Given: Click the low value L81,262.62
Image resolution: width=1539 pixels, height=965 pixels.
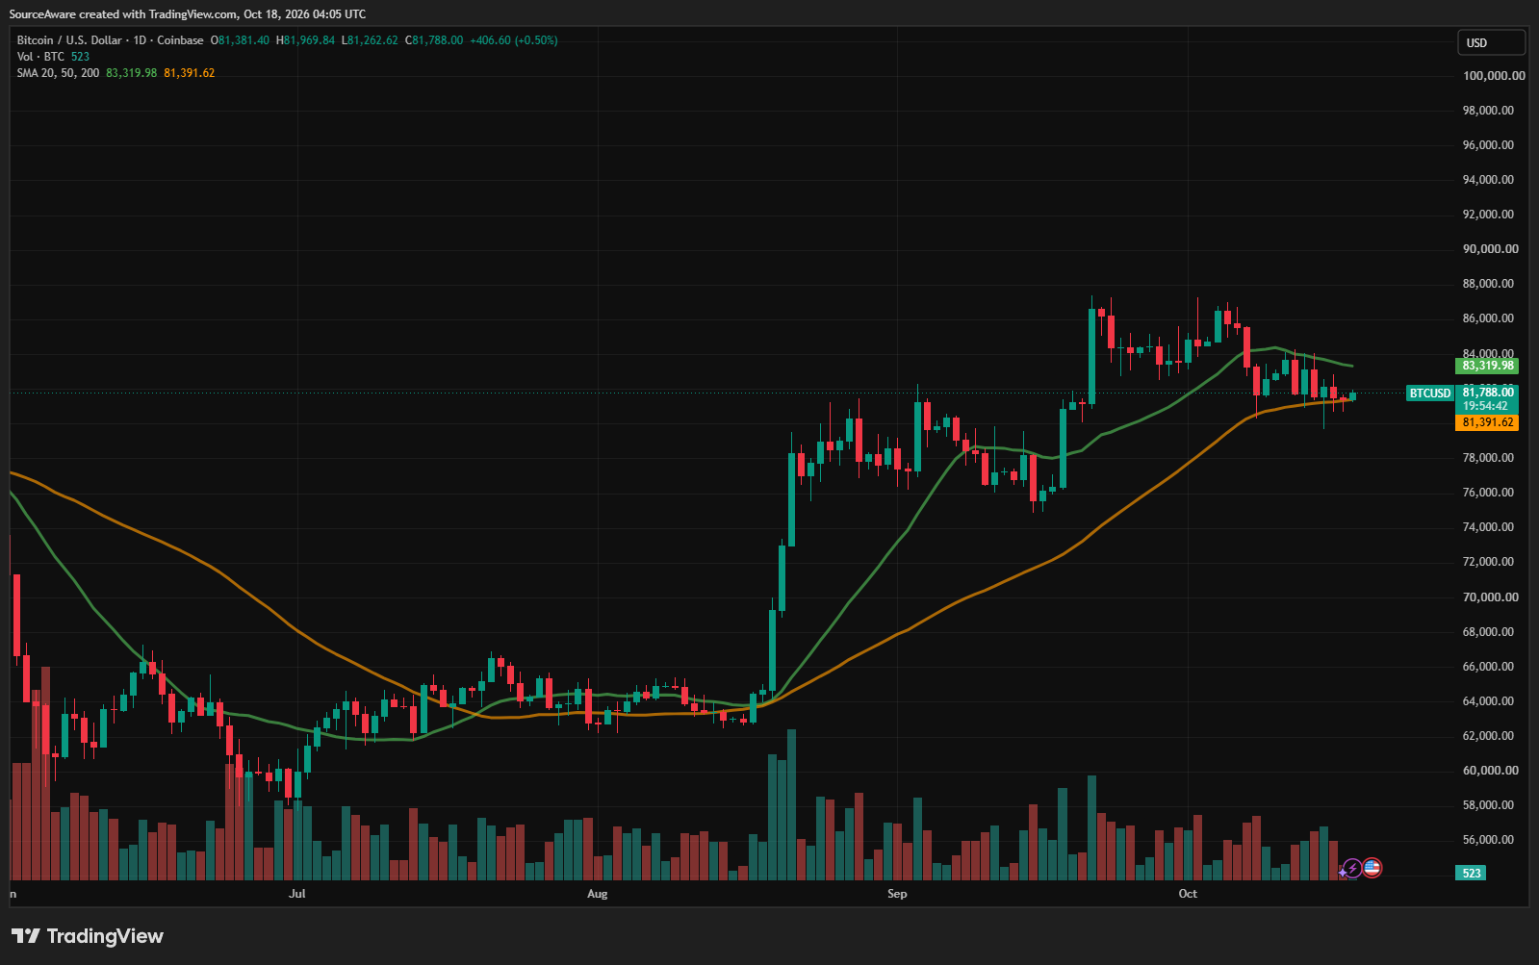Looking at the screenshot, I should tap(370, 40).
